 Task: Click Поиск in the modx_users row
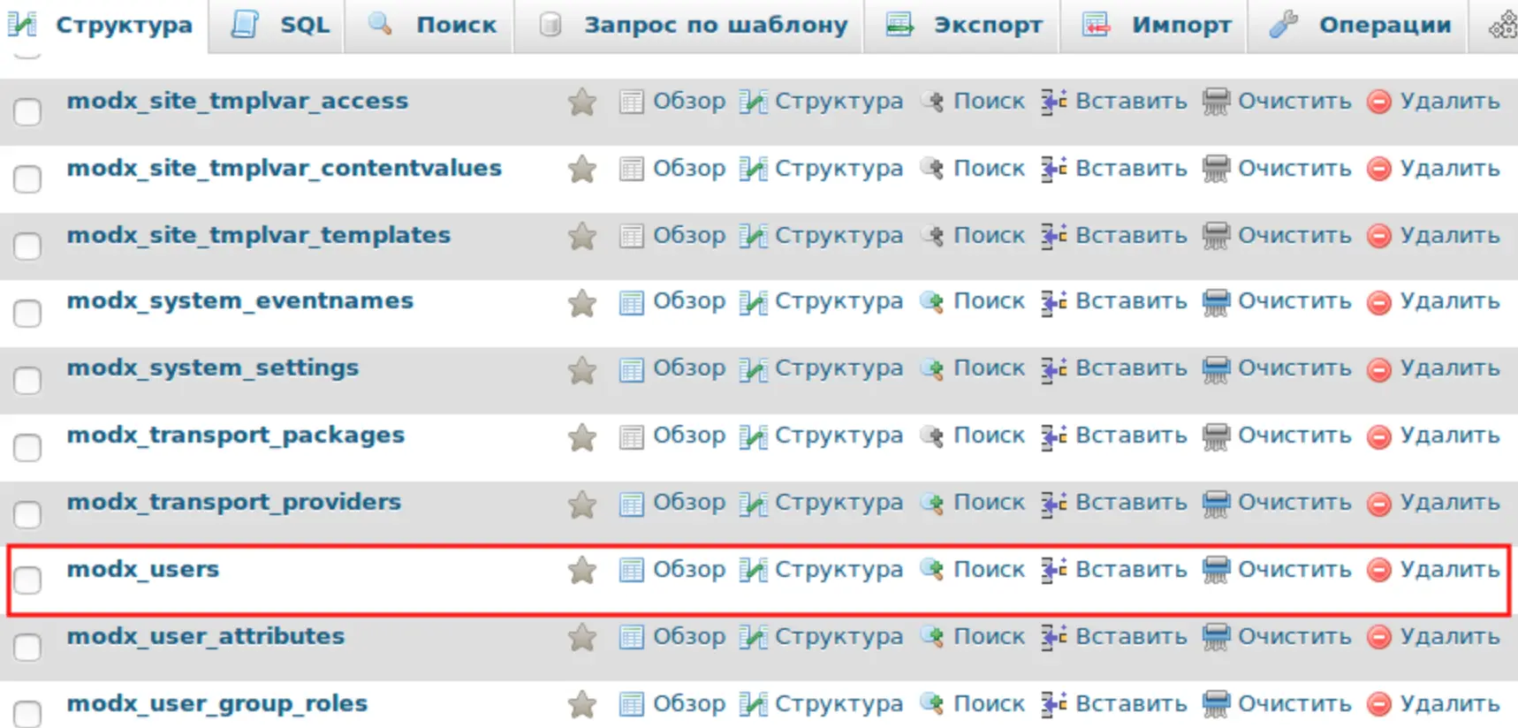click(x=989, y=570)
